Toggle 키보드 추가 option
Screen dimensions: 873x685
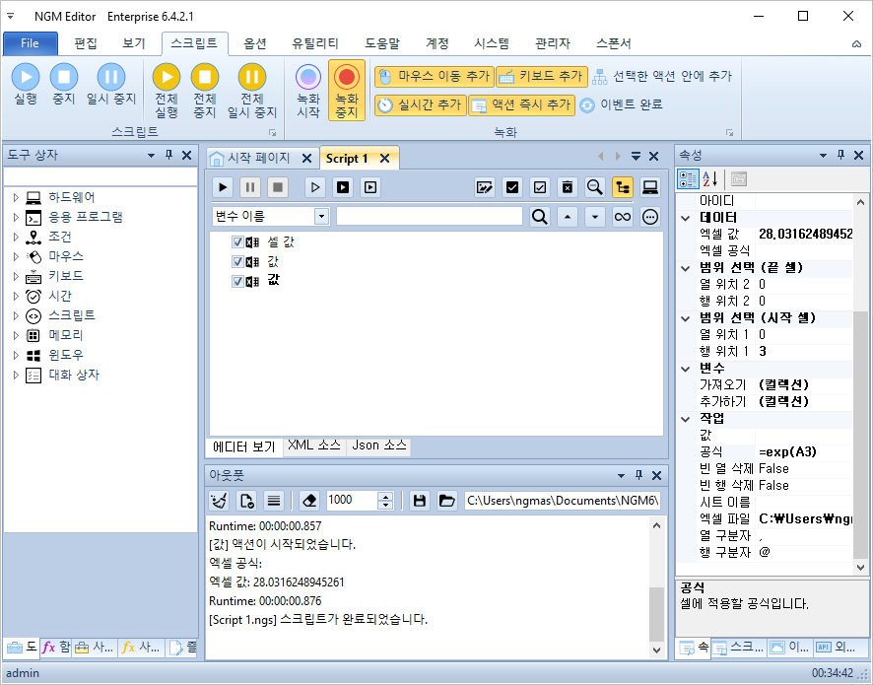pos(542,76)
